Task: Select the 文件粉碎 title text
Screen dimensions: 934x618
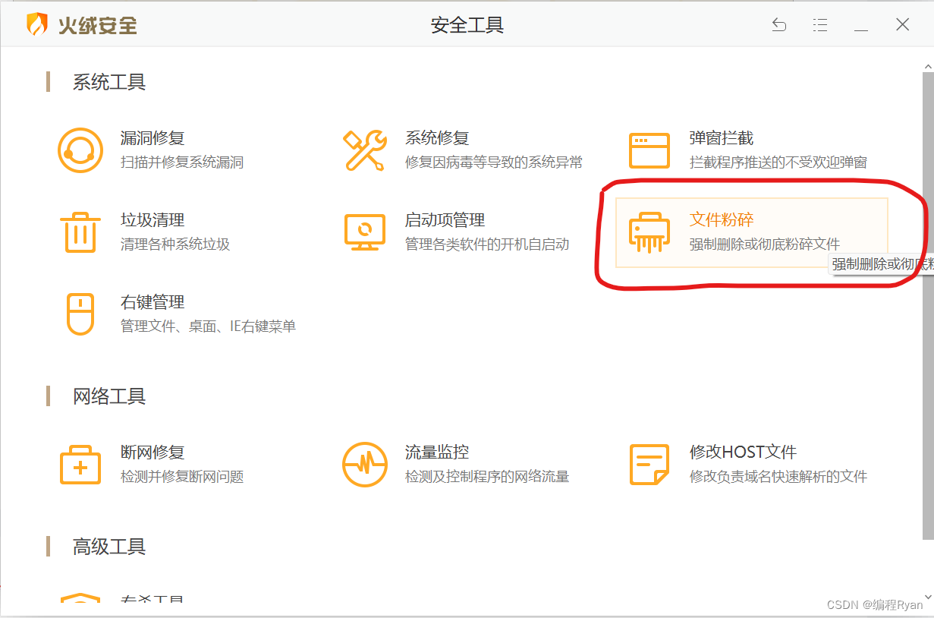Action: pyautogui.click(x=722, y=220)
